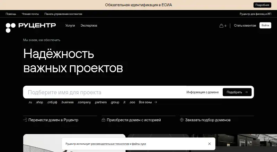Click the Мы знаем, как обеспечить text
Image resolution: width=277 pixels, height=152 pixels.
pyautogui.click(x=42, y=40)
